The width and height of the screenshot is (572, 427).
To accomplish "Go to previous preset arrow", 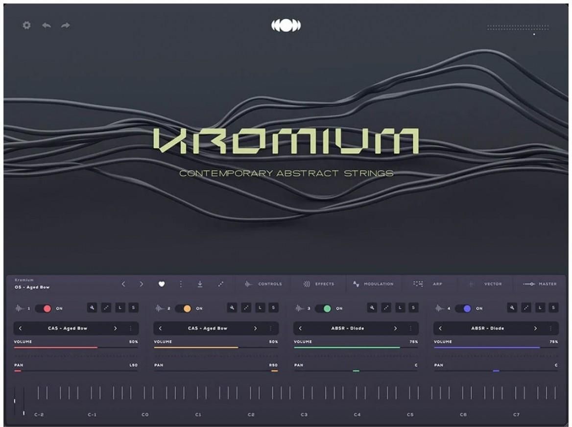I will [x=123, y=284].
